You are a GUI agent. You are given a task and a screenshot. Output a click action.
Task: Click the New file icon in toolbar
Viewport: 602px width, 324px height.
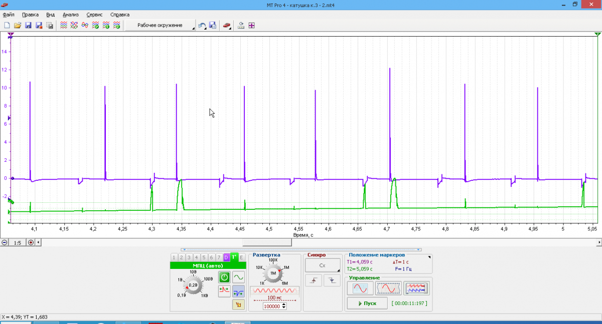[x=7, y=25]
